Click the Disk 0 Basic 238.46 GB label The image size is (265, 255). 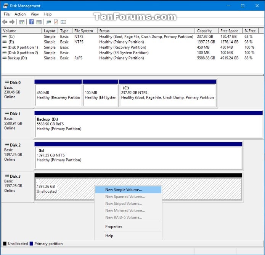[x=18, y=92]
